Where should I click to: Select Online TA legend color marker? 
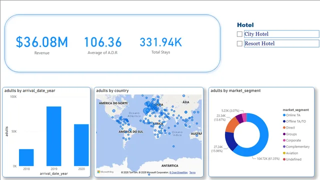click(284, 115)
